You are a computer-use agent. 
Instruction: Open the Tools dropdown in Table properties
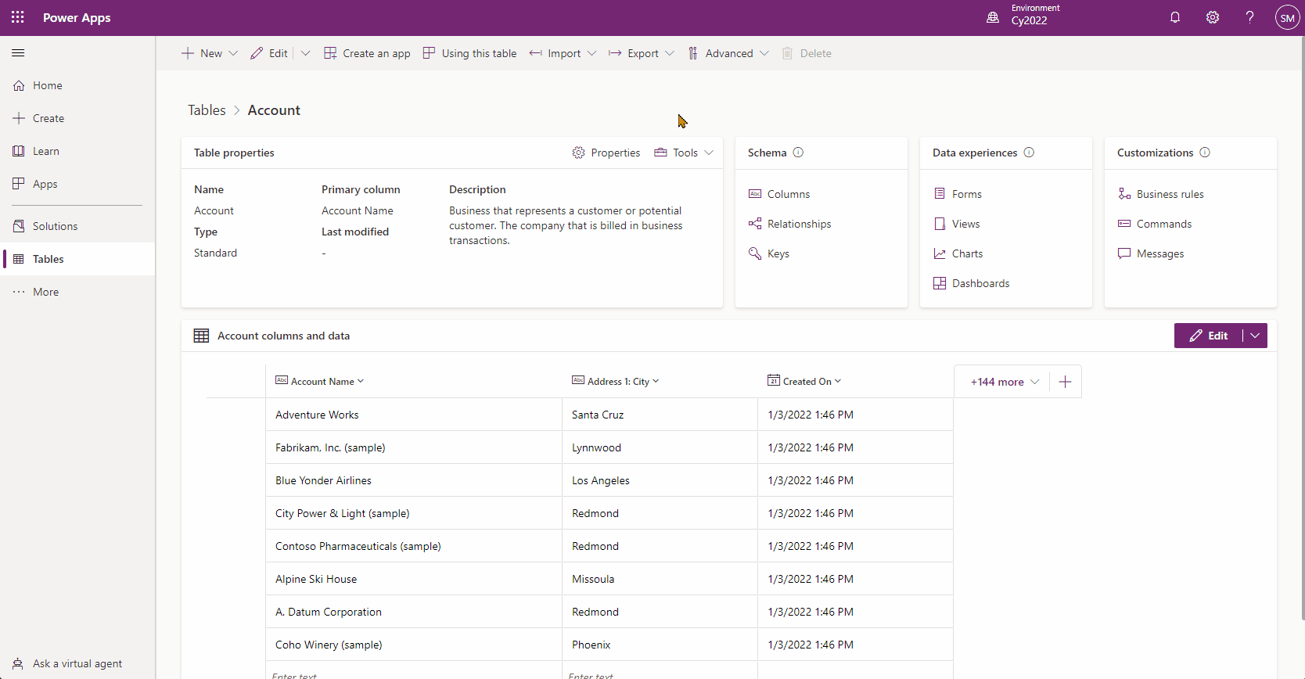[x=685, y=153]
